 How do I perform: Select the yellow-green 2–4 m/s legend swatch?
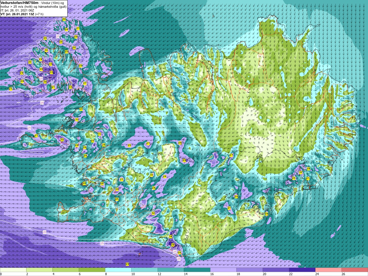(x=39, y=270)
